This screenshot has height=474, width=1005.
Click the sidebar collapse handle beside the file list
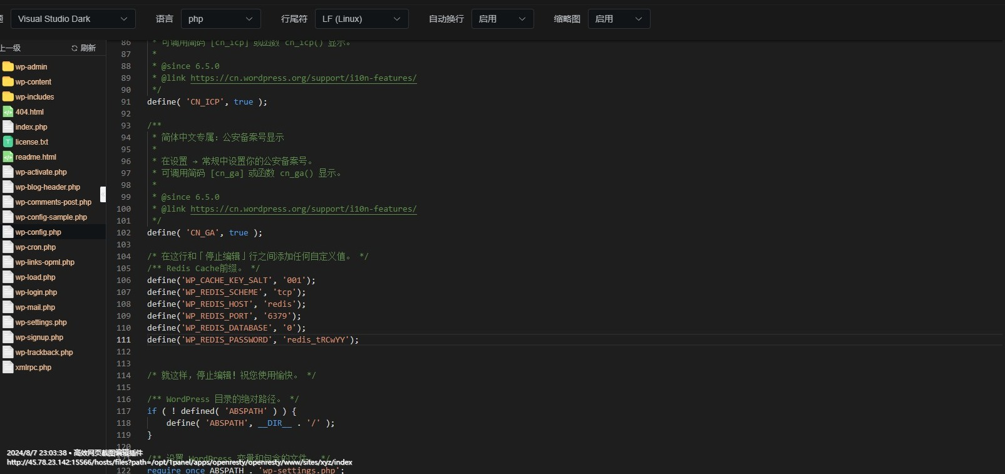tap(103, 194)
